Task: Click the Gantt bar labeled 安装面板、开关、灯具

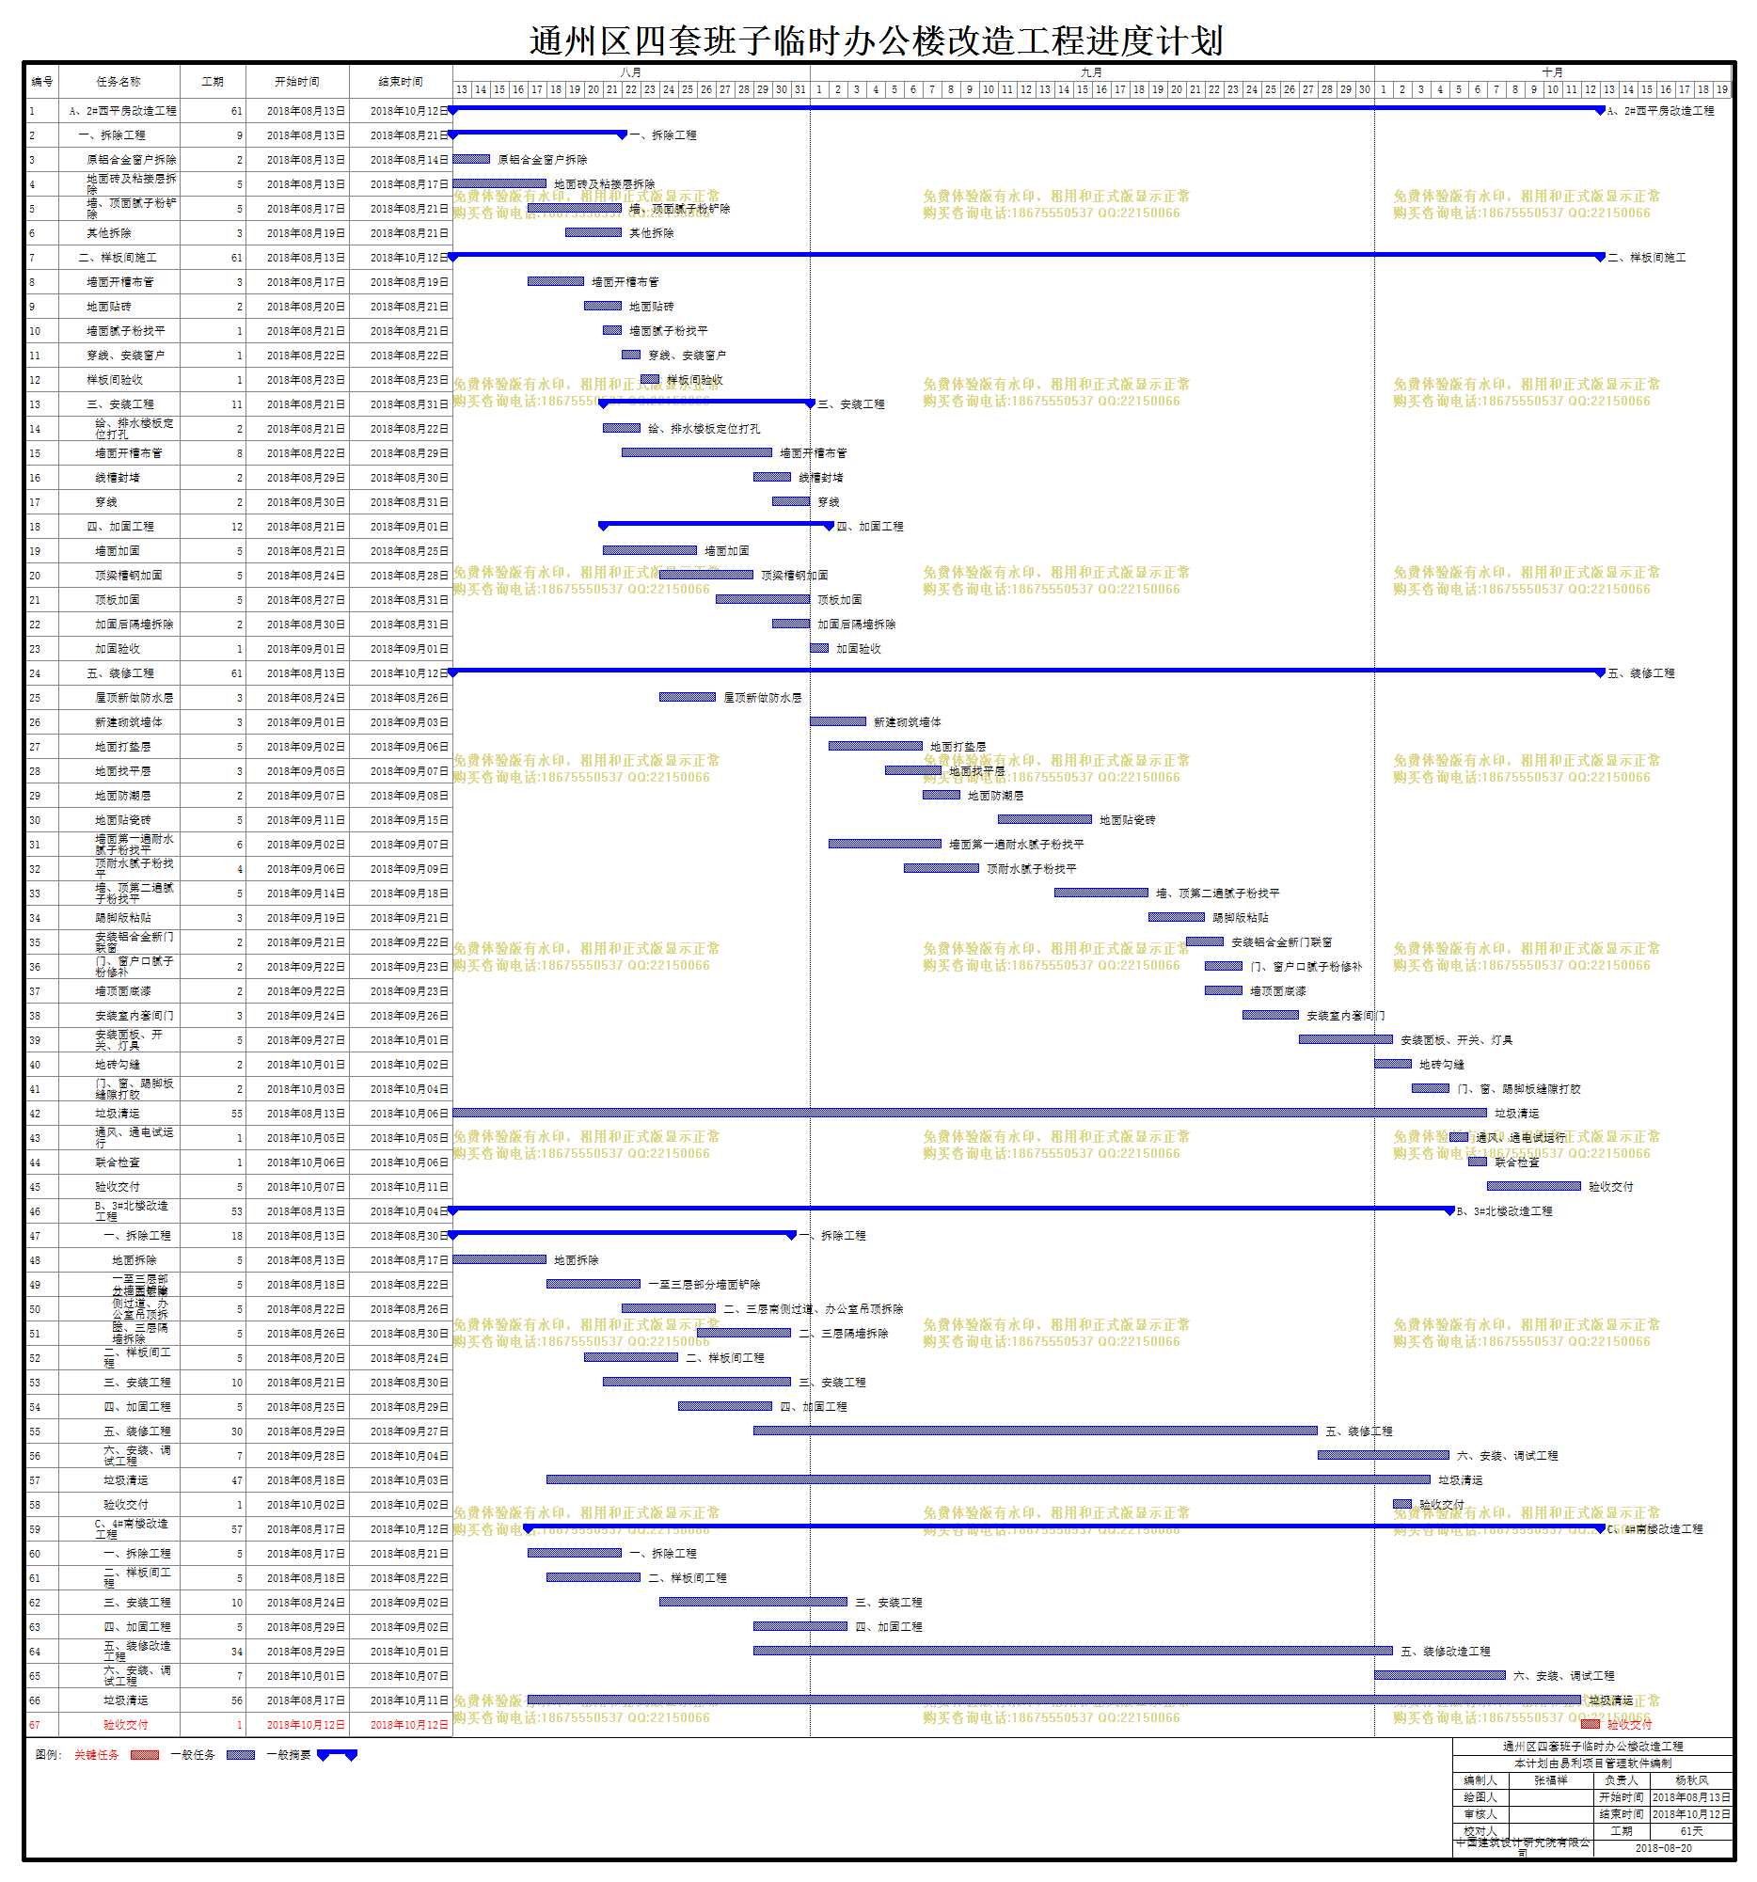Action: click(1345, 1038)
